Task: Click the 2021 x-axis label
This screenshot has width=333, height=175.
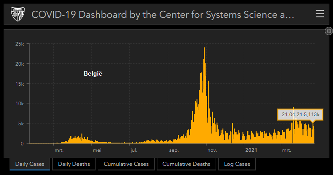Action: click(x=251, y=150)
